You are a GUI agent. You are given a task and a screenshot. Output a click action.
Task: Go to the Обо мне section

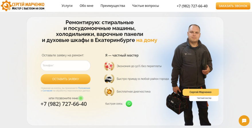[x=87, y=6]
